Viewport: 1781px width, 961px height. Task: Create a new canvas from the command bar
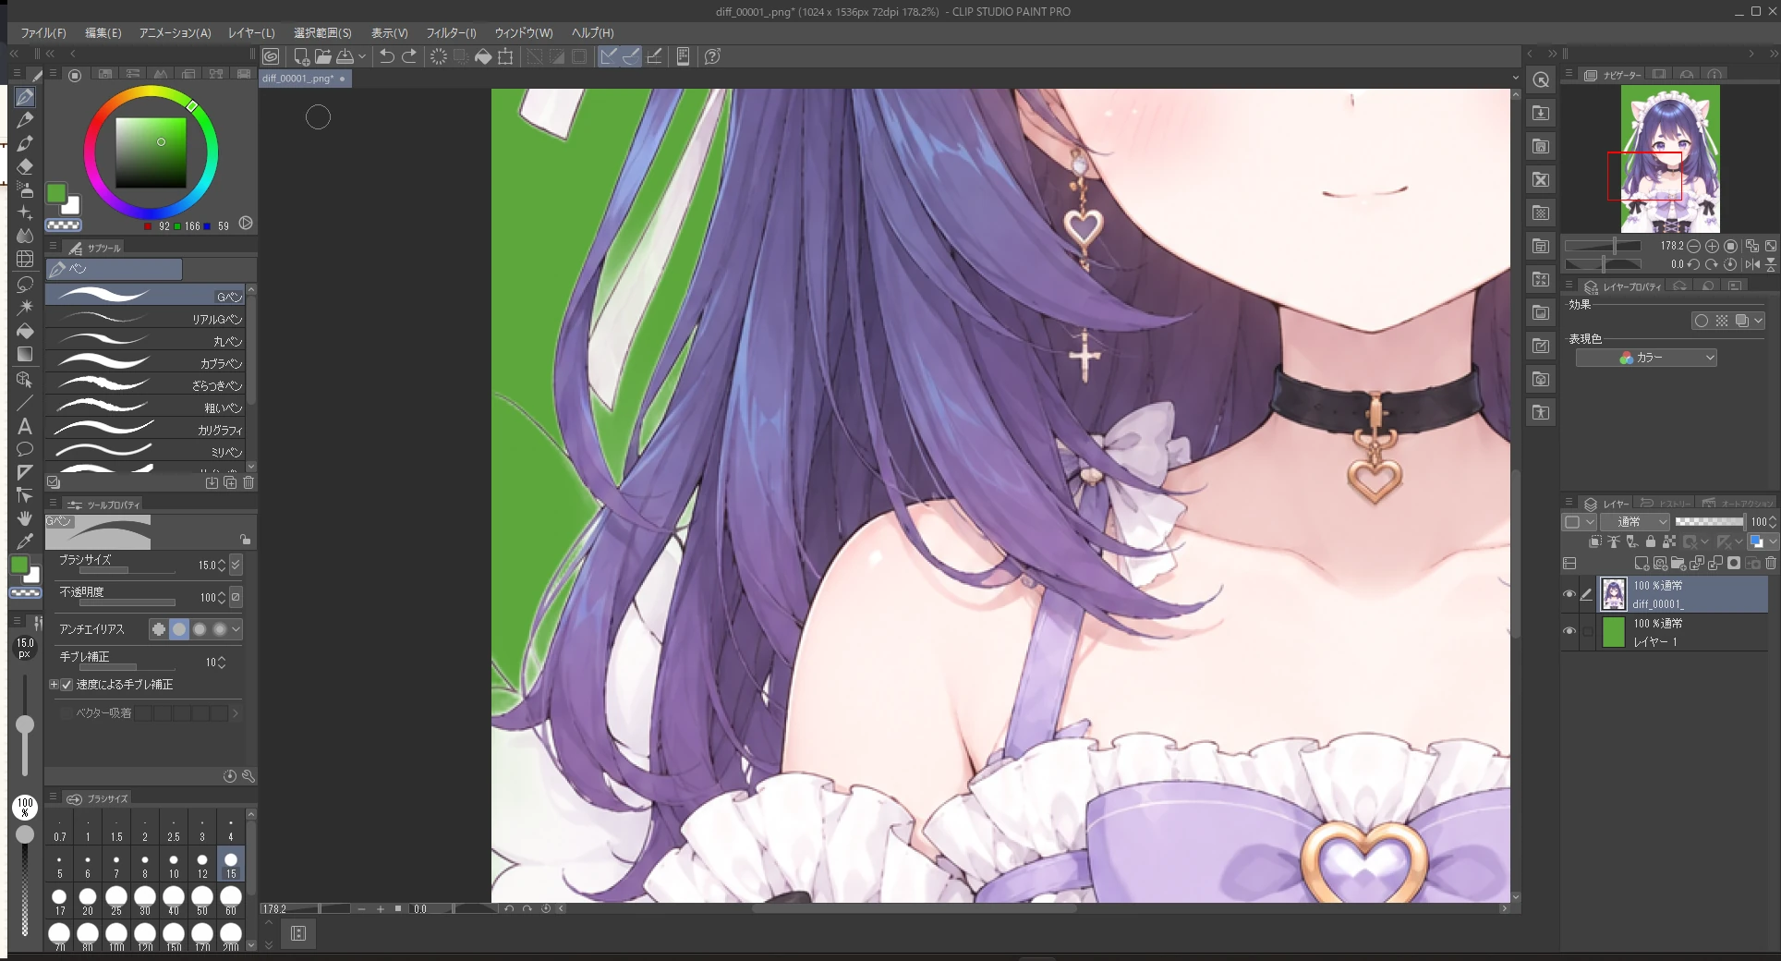[301, 56]
